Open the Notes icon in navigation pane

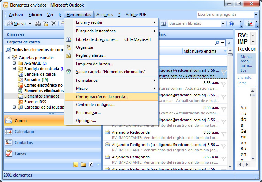[76, 164]
